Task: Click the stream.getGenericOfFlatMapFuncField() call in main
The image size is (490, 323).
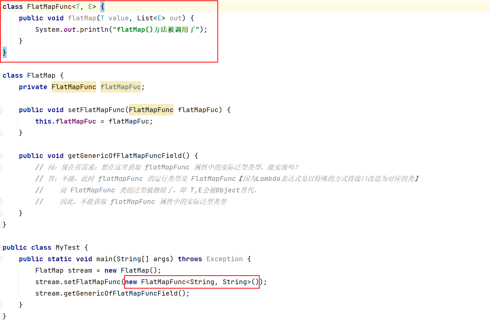Action: [x=110, y=293]
